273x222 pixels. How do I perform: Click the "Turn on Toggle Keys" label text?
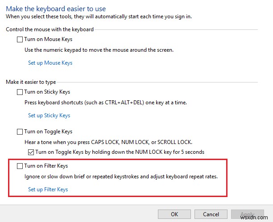click(x=48, y=132)
